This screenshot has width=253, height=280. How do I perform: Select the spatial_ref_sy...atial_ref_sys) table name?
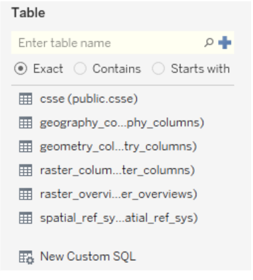click(x=119, y=218)
